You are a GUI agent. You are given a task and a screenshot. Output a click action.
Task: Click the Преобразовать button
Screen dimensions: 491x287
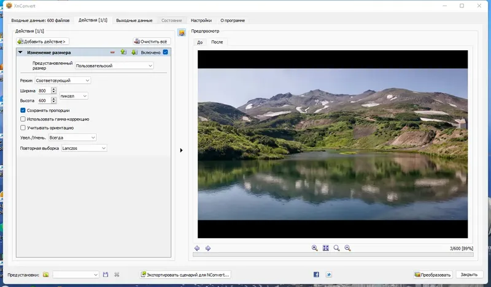click(433, 275)
